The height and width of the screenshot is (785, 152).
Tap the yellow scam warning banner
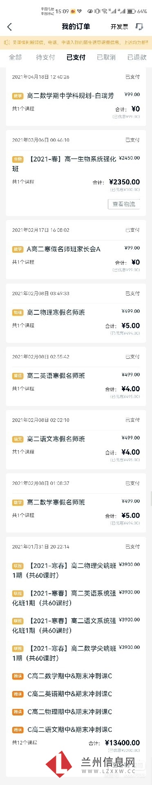[x=76, y=43]
